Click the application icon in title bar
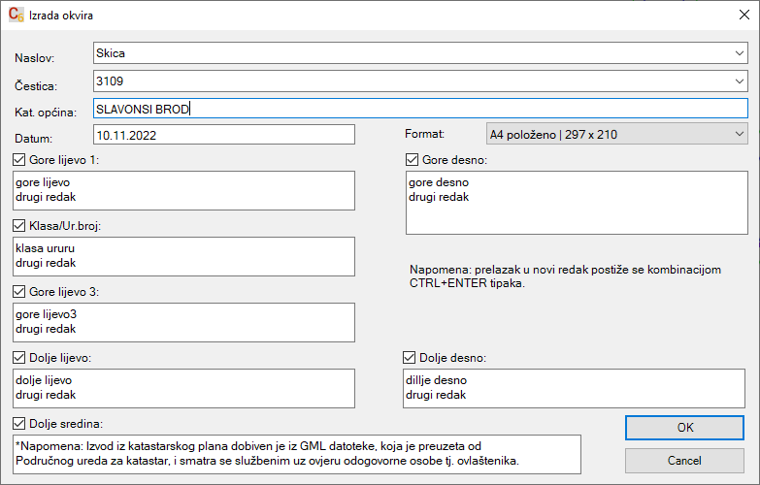This screenshot has height=485, width=760. pyautogui.click(x=16, y=16)
